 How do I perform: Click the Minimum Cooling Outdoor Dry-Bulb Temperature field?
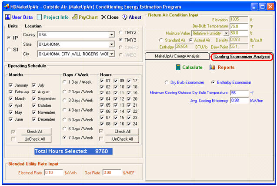240,93
